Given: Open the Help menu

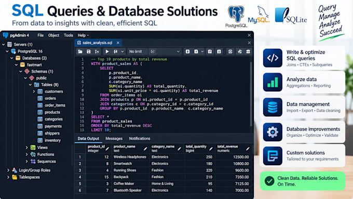Looking at the screenshot, I should [83, 35].
